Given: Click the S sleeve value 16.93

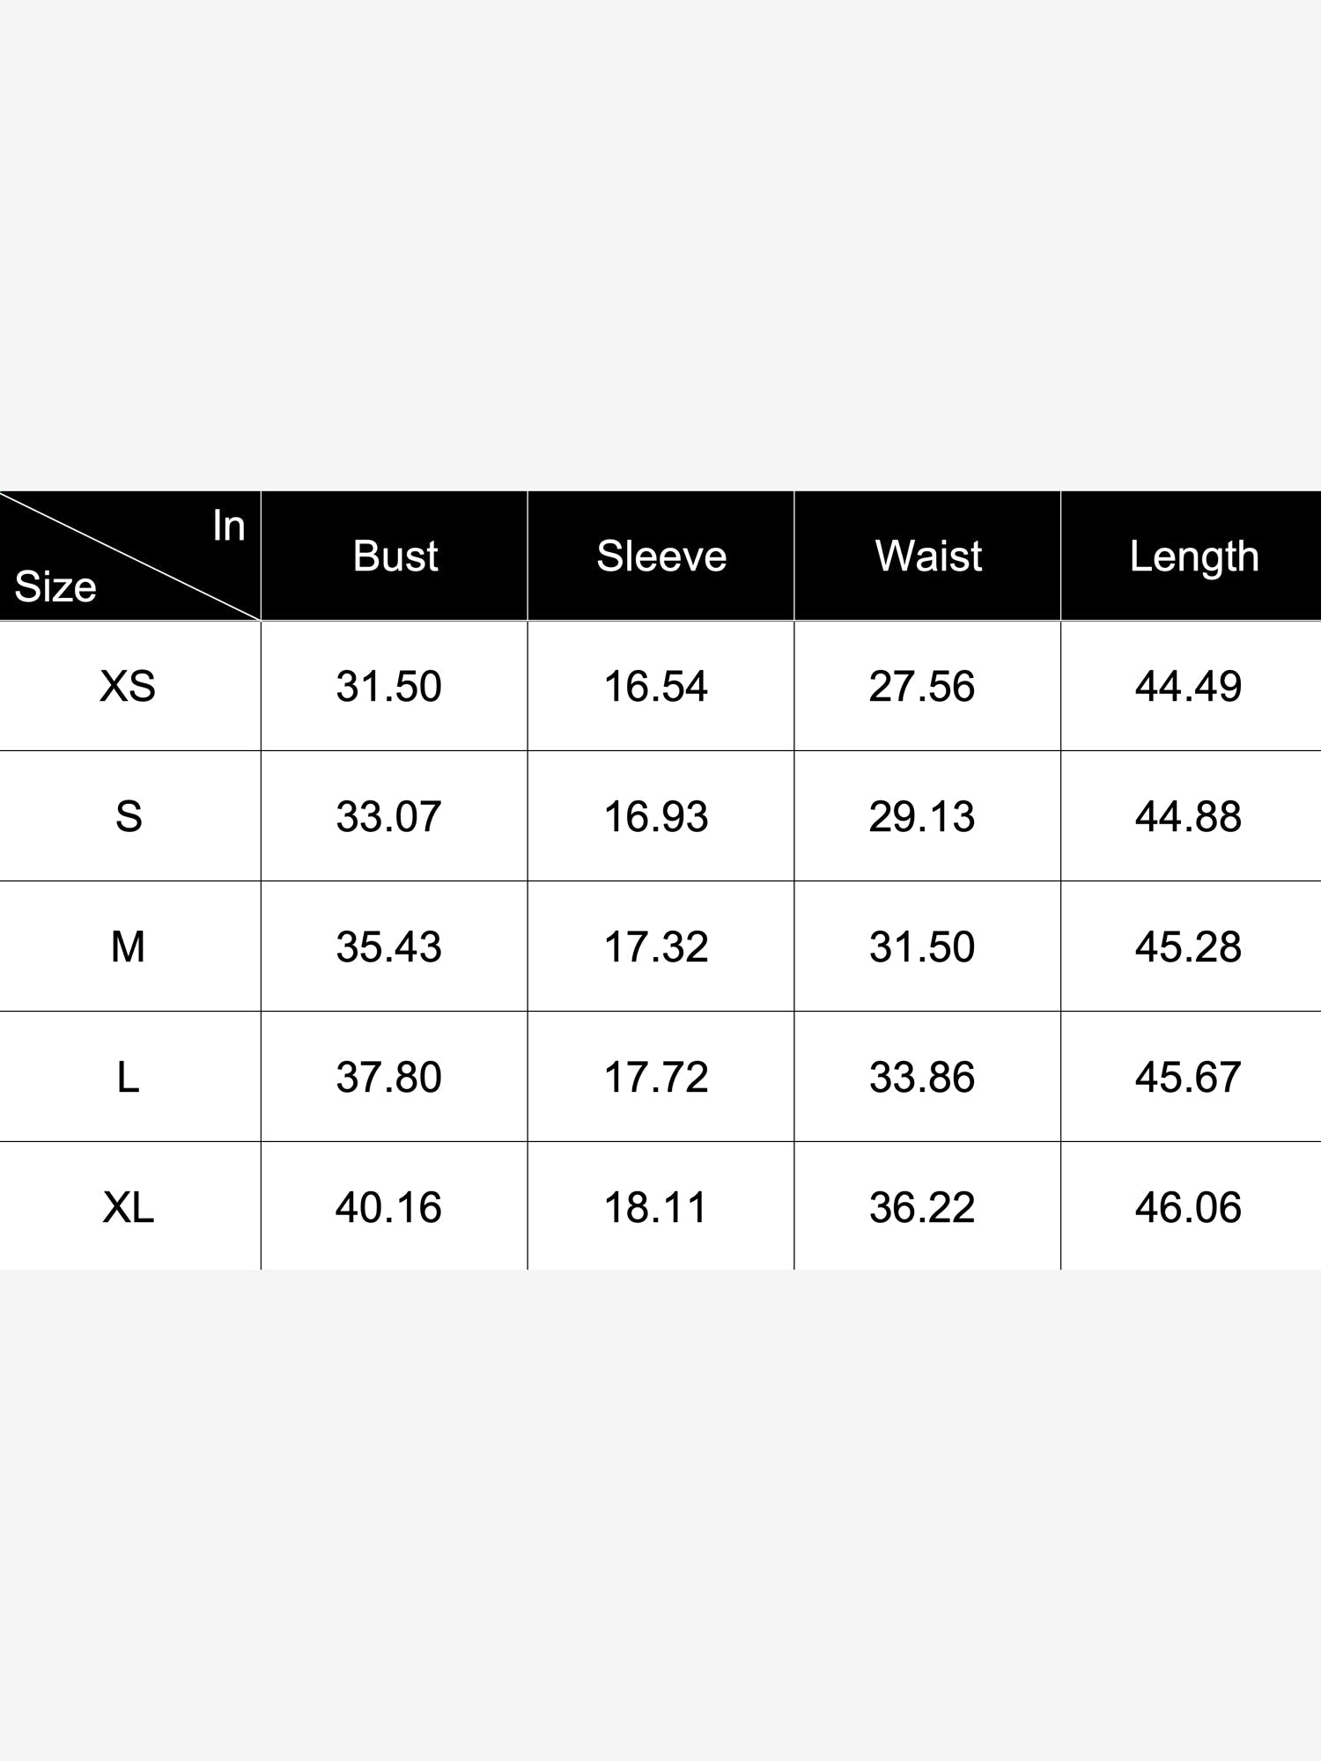Looking at the screenshot, I should tap(656, 817).
